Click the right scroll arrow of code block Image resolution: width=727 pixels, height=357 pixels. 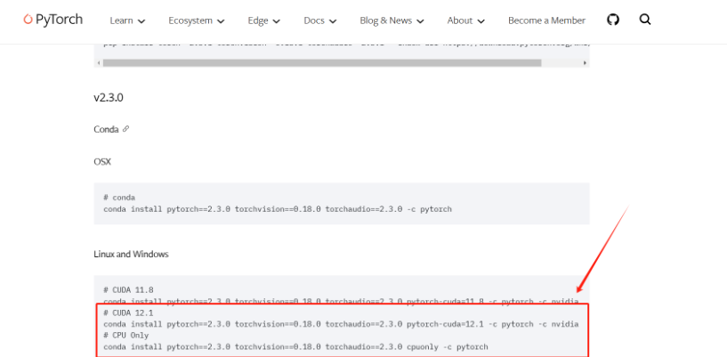click(586, 62)
